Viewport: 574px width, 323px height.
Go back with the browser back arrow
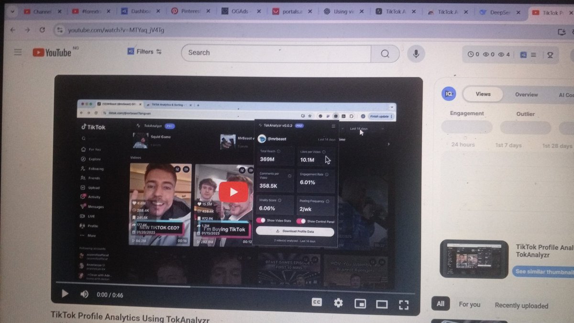tap(13, 30)
